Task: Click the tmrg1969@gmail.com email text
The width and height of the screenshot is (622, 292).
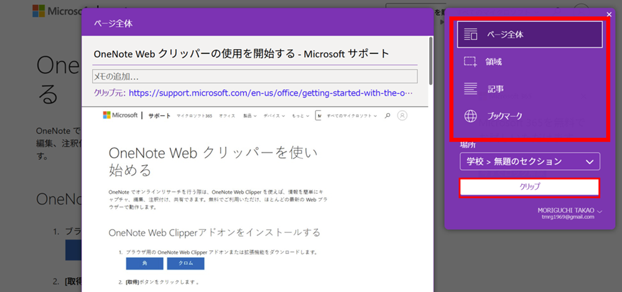Action: [x=568, y=217]
